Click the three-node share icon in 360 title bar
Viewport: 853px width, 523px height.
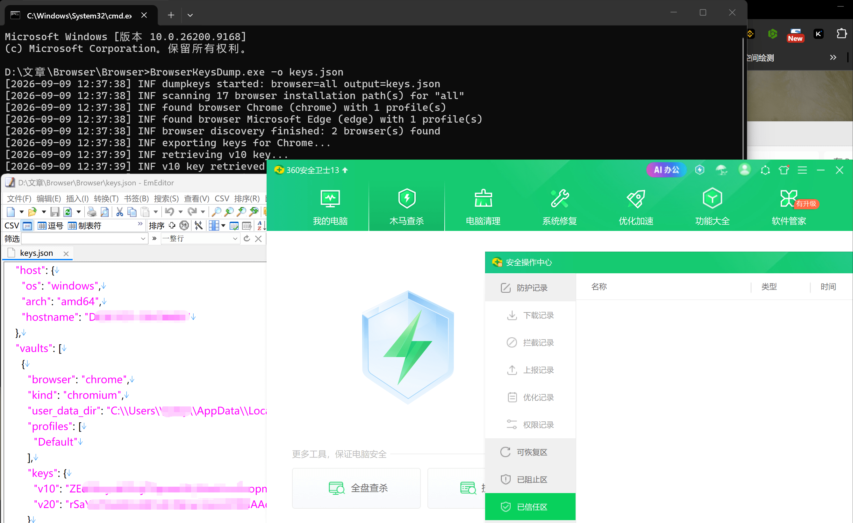coord(765,170)
